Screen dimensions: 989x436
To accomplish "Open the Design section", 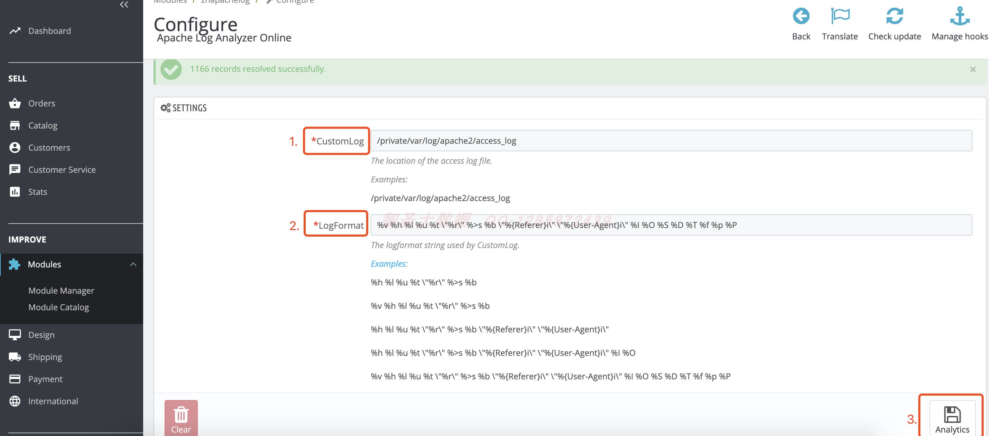I will pos(41,335).
